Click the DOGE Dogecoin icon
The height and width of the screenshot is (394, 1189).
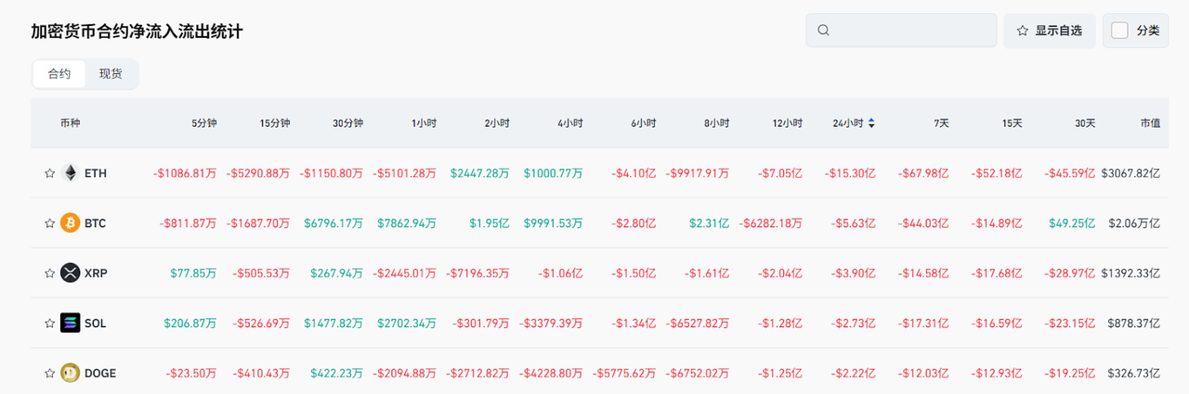[71, 374]
